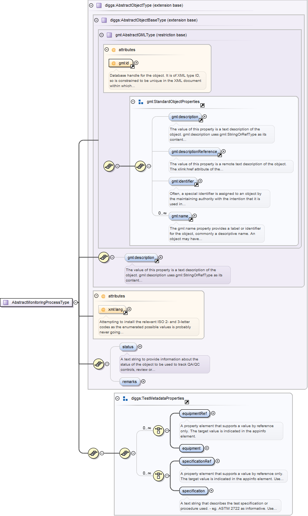This screenshot has height=516, width=308.
Task: Collapse the diggs:AbstractObjectType extension base
Action: click(91, 6)
